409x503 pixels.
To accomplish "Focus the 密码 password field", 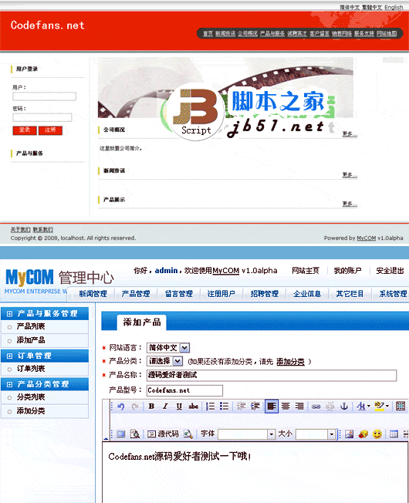I will coord(42,117).
